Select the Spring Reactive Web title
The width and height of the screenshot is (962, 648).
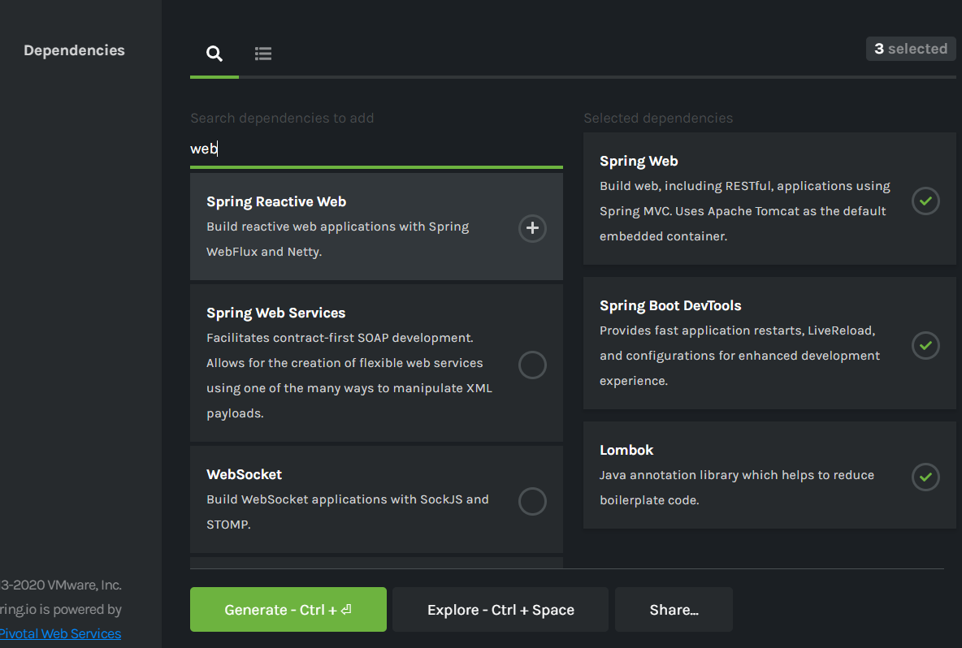point(276,201)
